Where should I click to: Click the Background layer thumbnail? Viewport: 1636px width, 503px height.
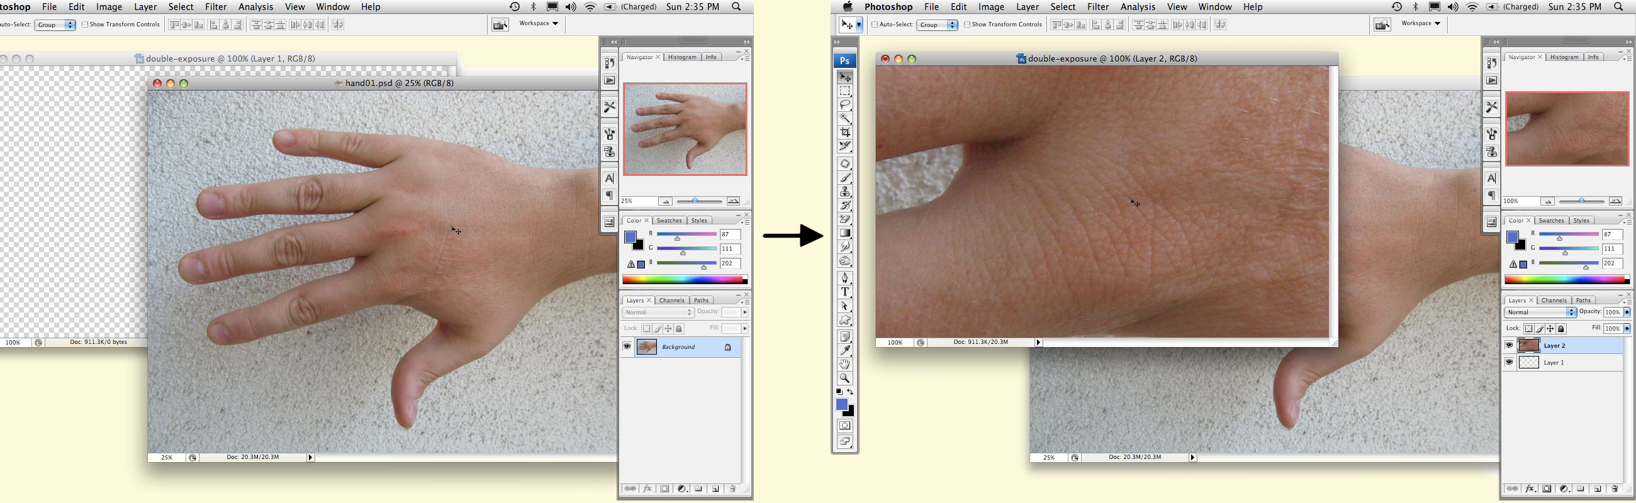coord(646,347)
